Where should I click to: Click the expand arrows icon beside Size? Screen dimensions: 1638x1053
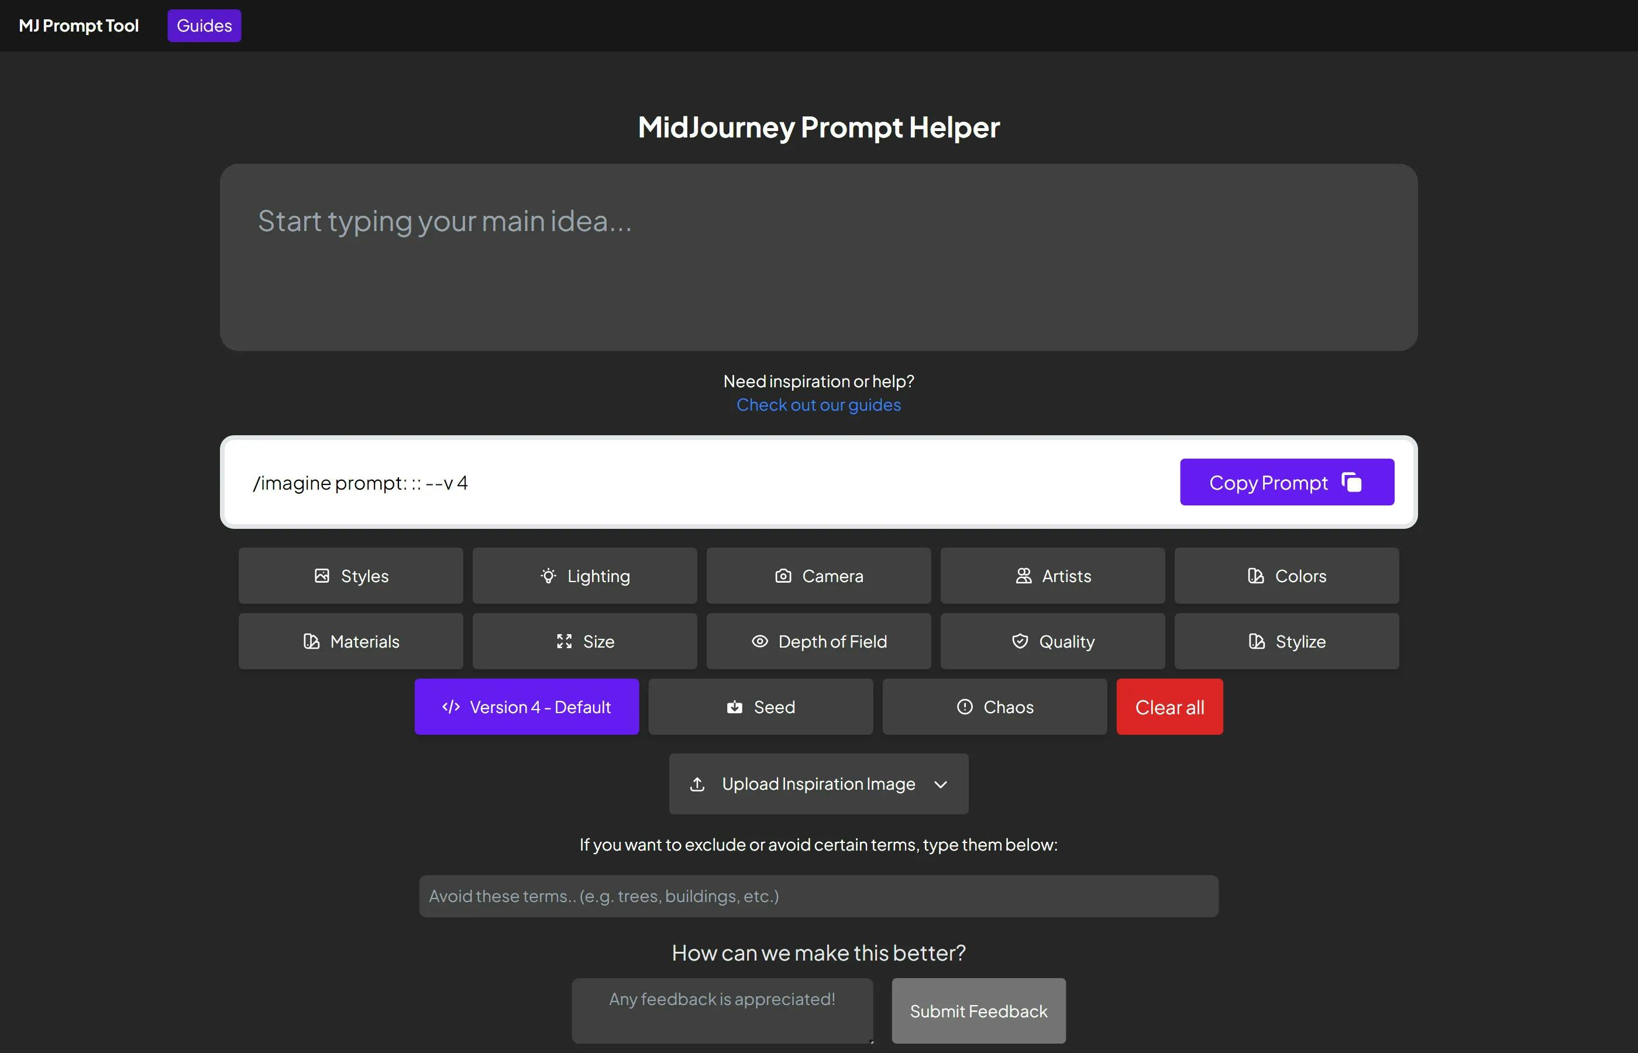tap(564, 641)
